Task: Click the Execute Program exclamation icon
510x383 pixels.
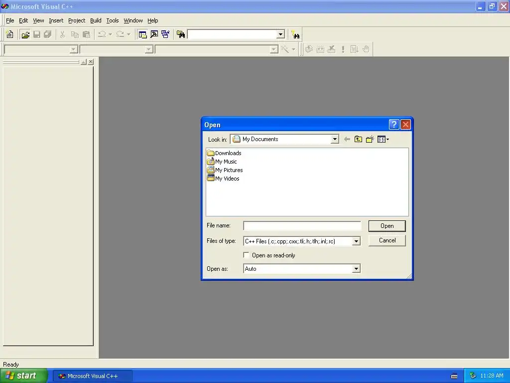Action: (343, 49)
